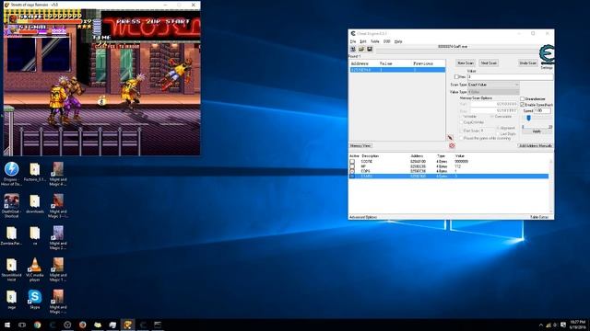Image resolution: width=590 pixels, height=331 pixels.
Task: Open Advanced Options at the bottom
Action: tap(363, 217)
